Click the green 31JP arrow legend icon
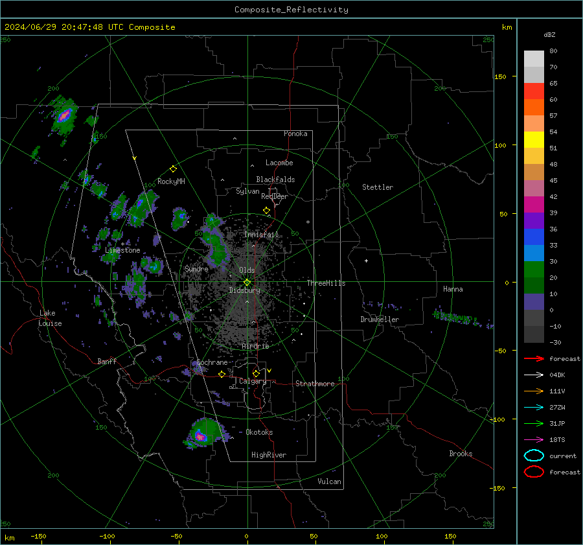 (x=534, y=423)
